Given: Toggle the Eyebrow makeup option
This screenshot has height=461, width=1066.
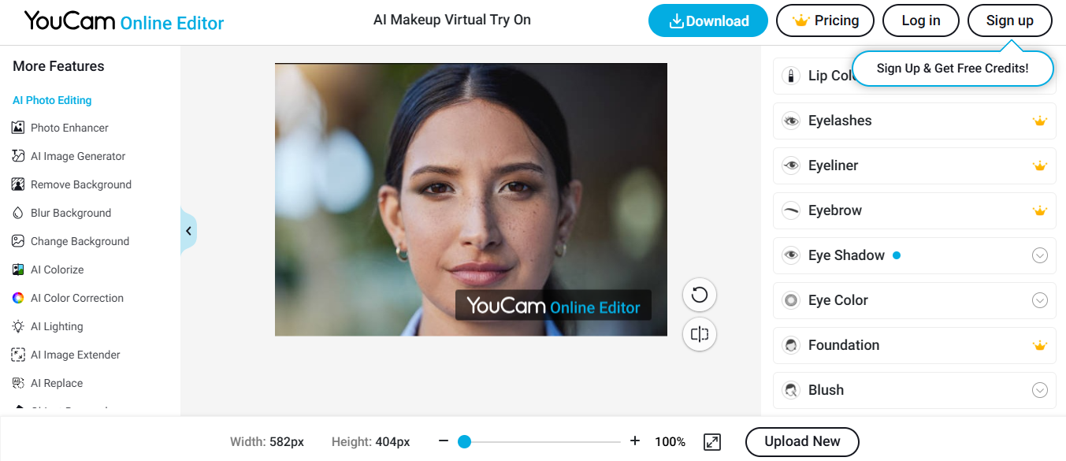Looking at the screenshot, I should [914, 210].
